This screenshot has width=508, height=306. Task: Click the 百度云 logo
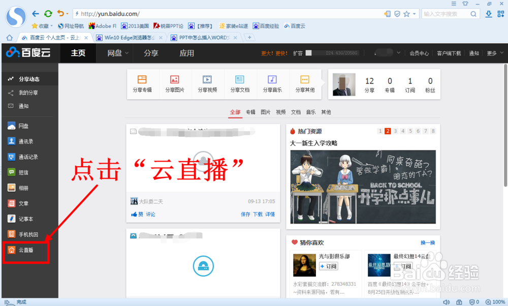tap(28, 52)
